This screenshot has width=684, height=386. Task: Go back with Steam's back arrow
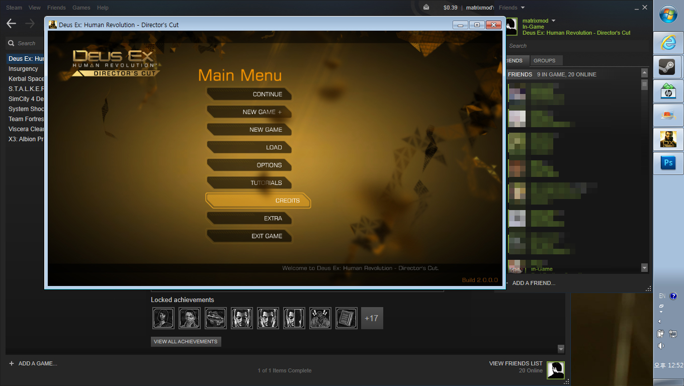click(11, 24)
